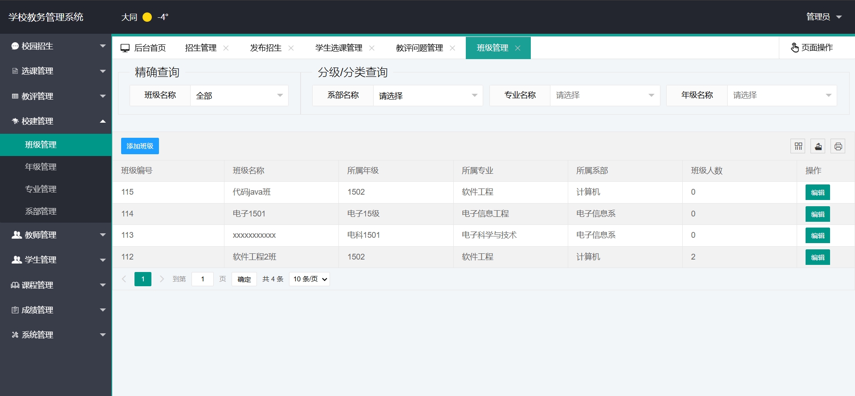Click the 成绩管理 clipboard icon
The image size is (855, 396).
(15, 310)
